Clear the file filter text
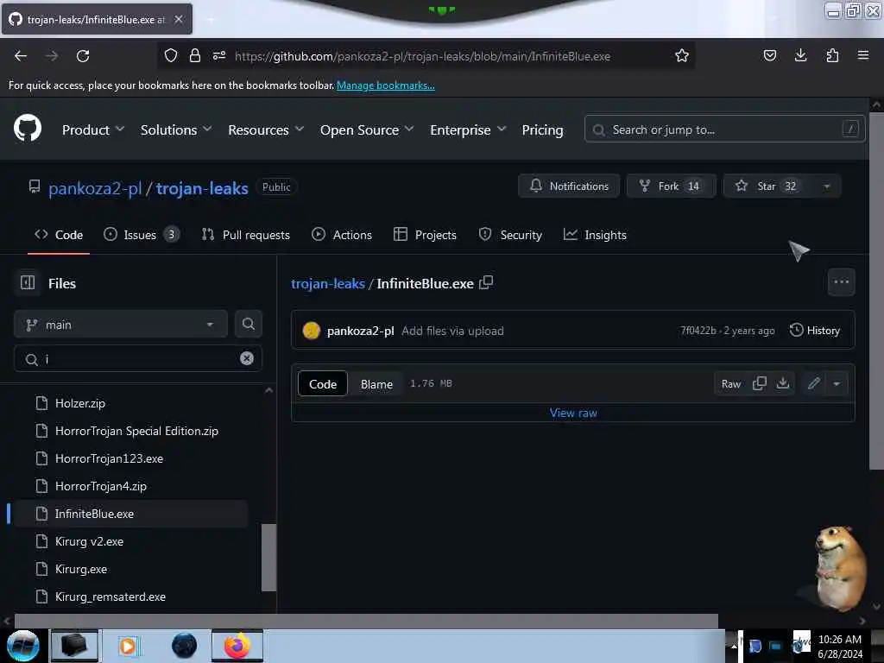 pyautogui.click(x=246, y=358)
